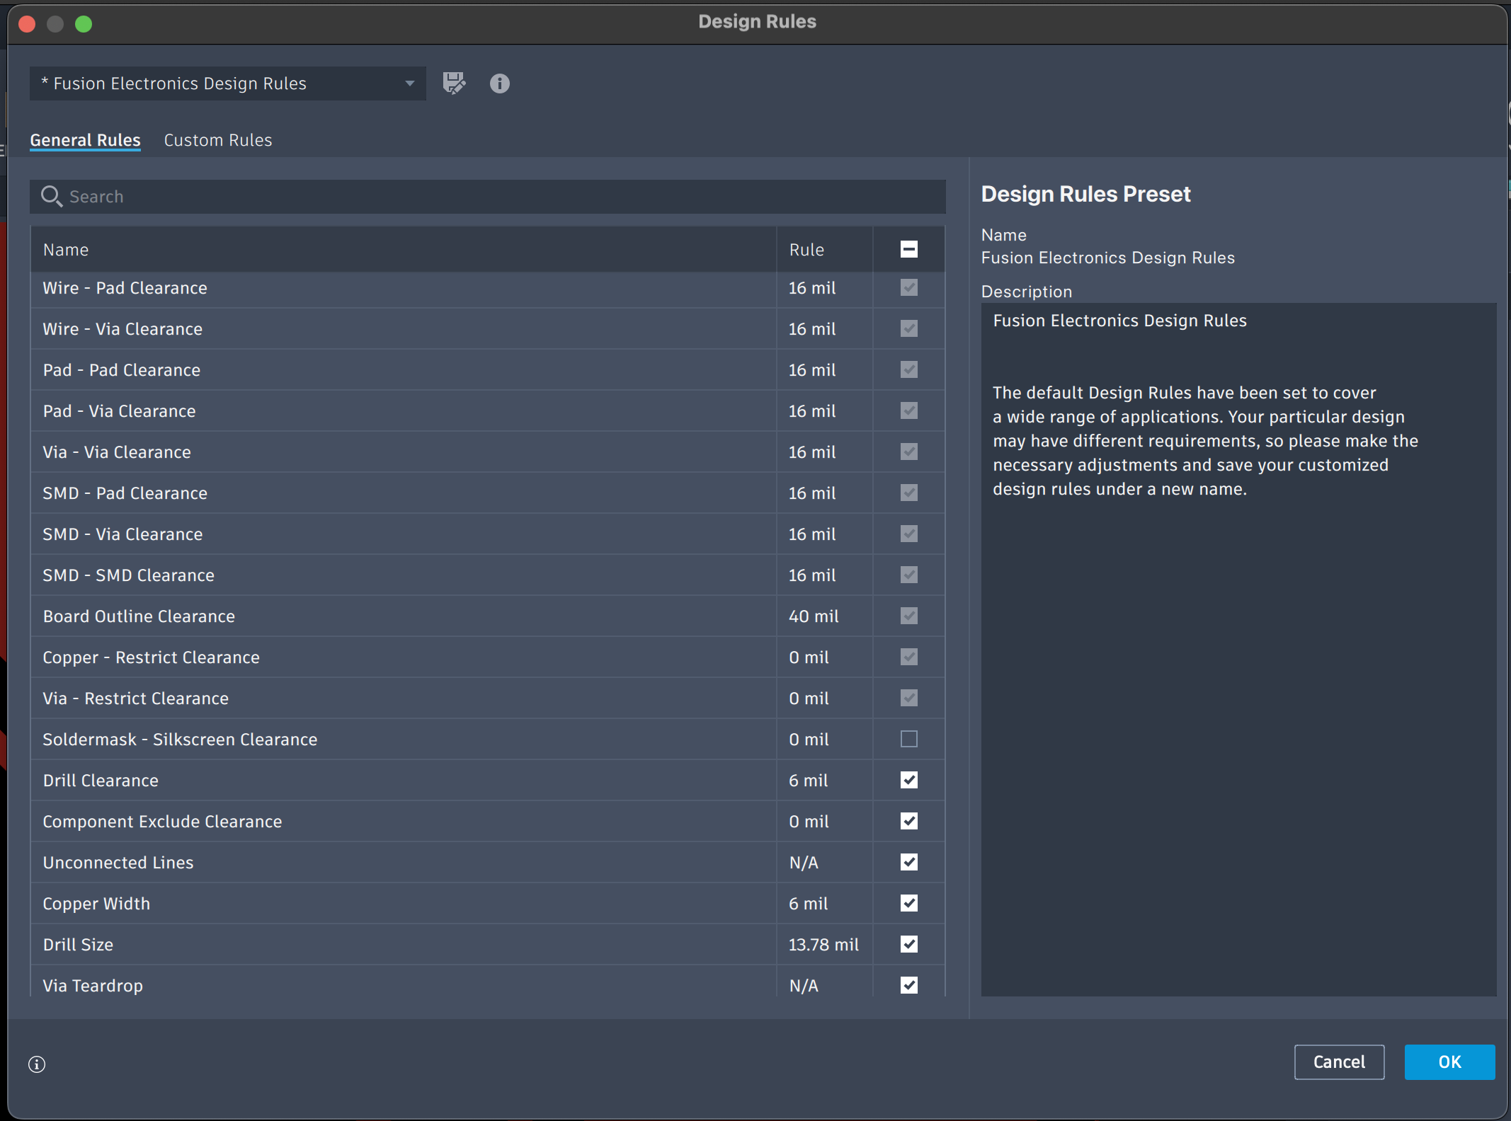The width and height of the screenshot is (1511, 1121).
Task: Toggle the select-all checkbox in the table header
Action: (x=908, y=249)
